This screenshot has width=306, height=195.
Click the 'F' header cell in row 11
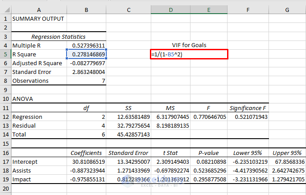click(209, 108)
